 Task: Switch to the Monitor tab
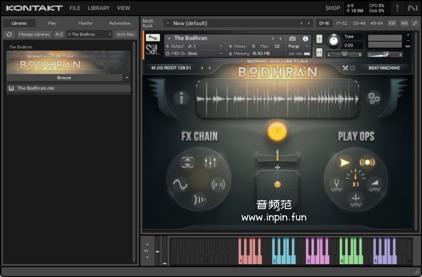tap(85, 23)
